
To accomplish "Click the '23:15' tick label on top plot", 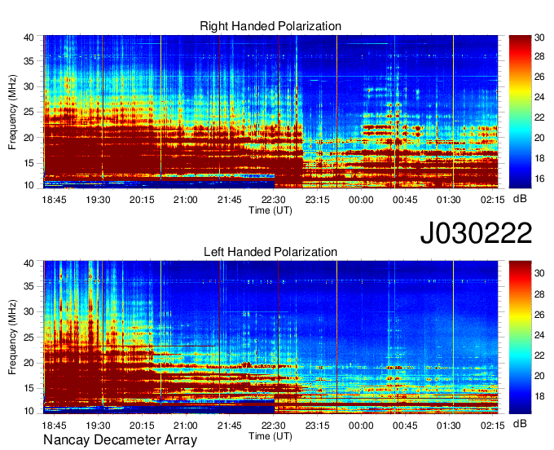I will [317, 200].
